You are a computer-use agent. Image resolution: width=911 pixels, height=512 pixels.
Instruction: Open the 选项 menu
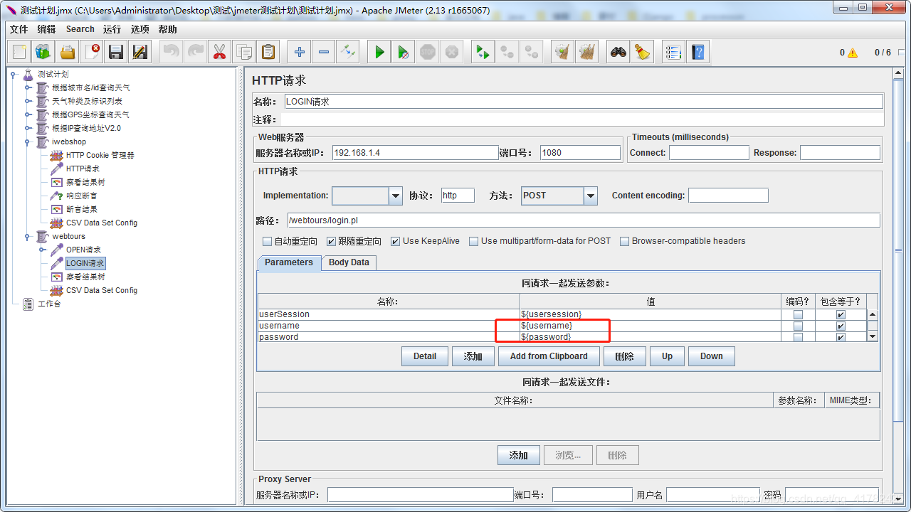pos(140,29)
